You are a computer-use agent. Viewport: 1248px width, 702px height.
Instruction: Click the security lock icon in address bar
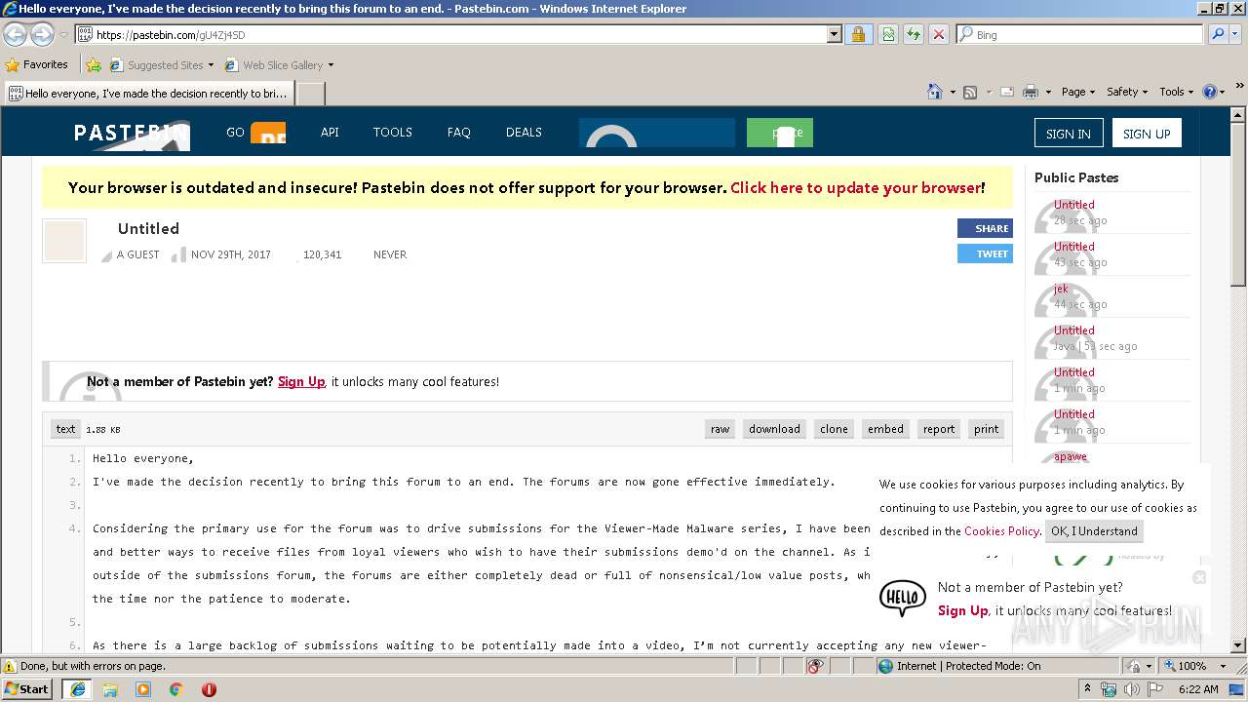[x=858, y=34]
